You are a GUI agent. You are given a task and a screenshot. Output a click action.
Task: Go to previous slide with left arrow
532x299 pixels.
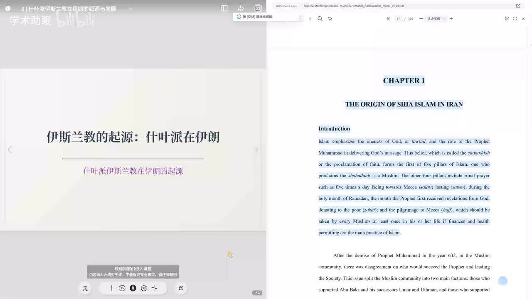(x=10, y=150)
